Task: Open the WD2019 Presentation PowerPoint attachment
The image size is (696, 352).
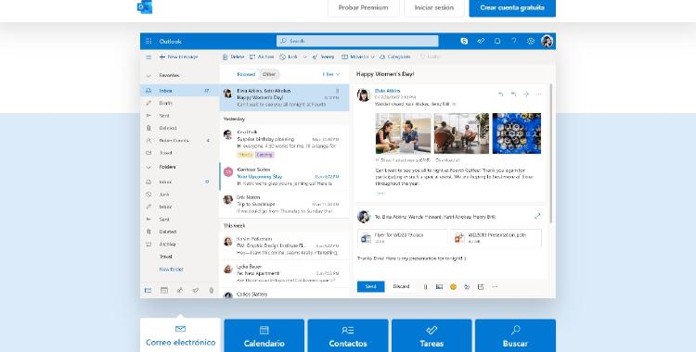Action: click(496, 238)
